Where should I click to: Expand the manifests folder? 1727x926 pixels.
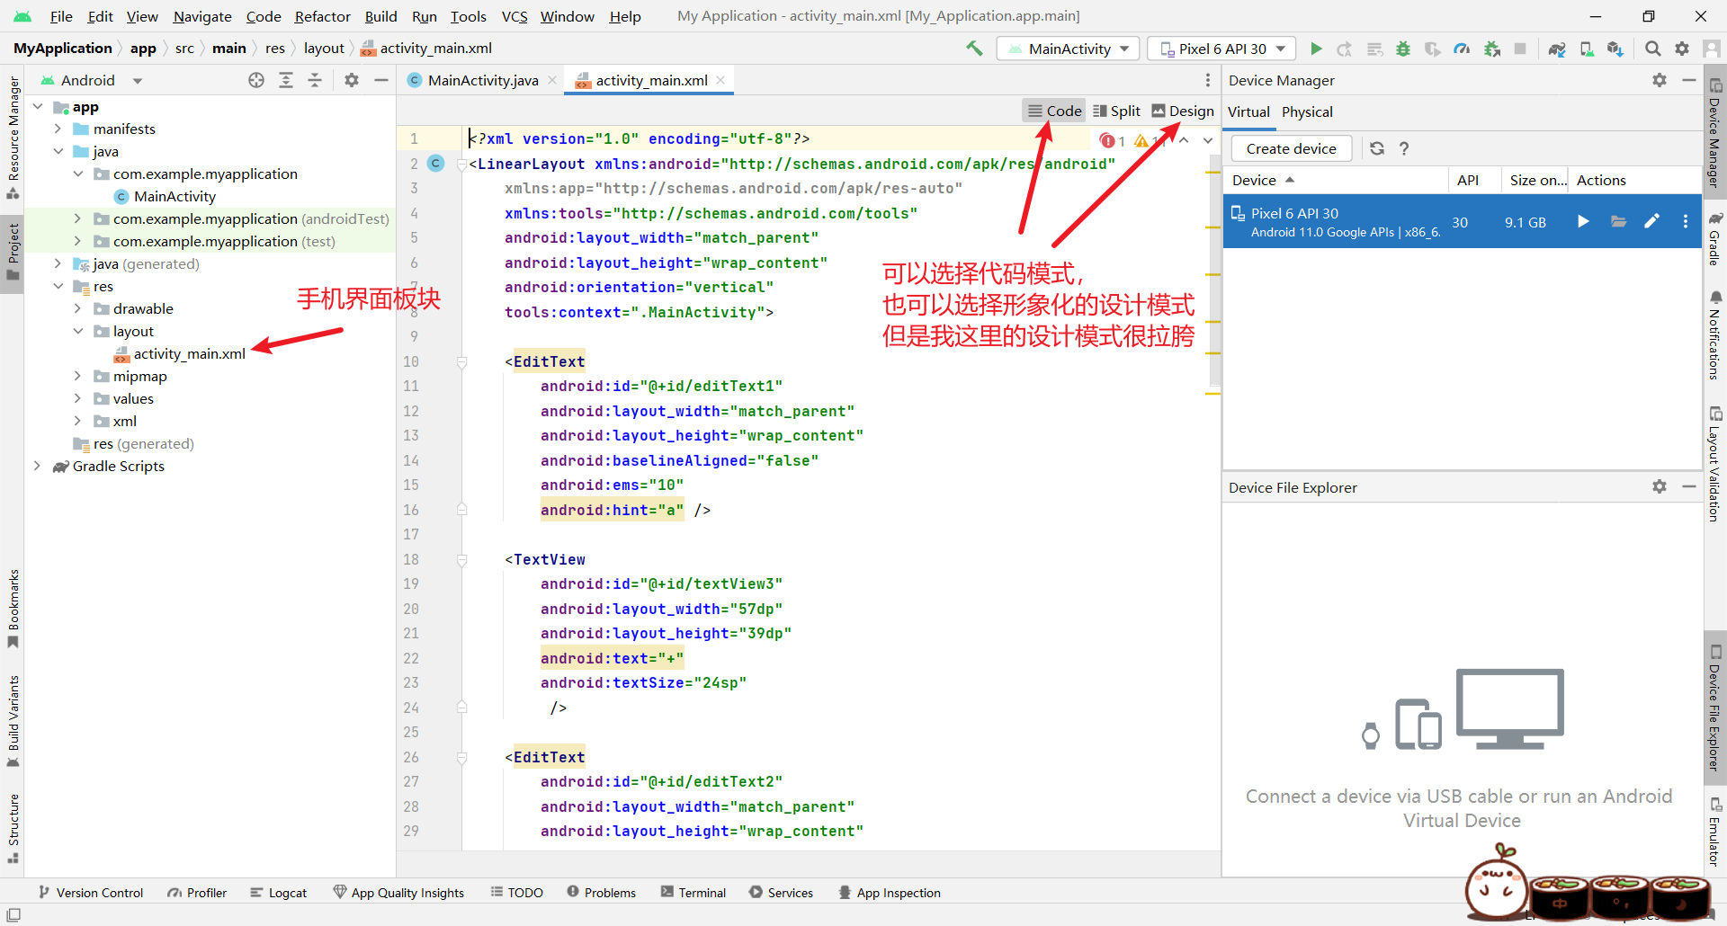point(58,129)
